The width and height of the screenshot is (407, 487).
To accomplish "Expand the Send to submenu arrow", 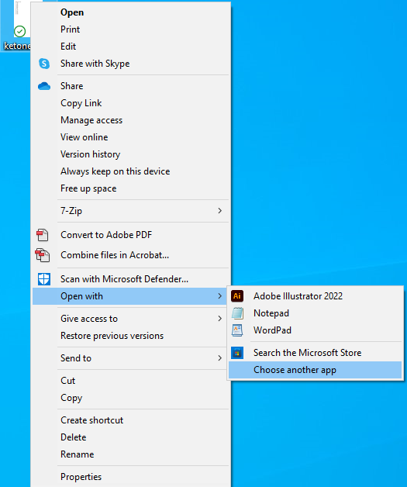I will click(220, 358).
